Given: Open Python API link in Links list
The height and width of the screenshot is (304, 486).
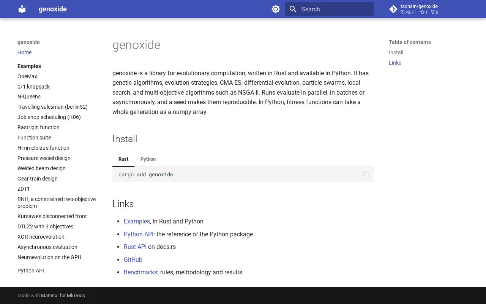Looking at the screenshot, I should tap(139, 234).
